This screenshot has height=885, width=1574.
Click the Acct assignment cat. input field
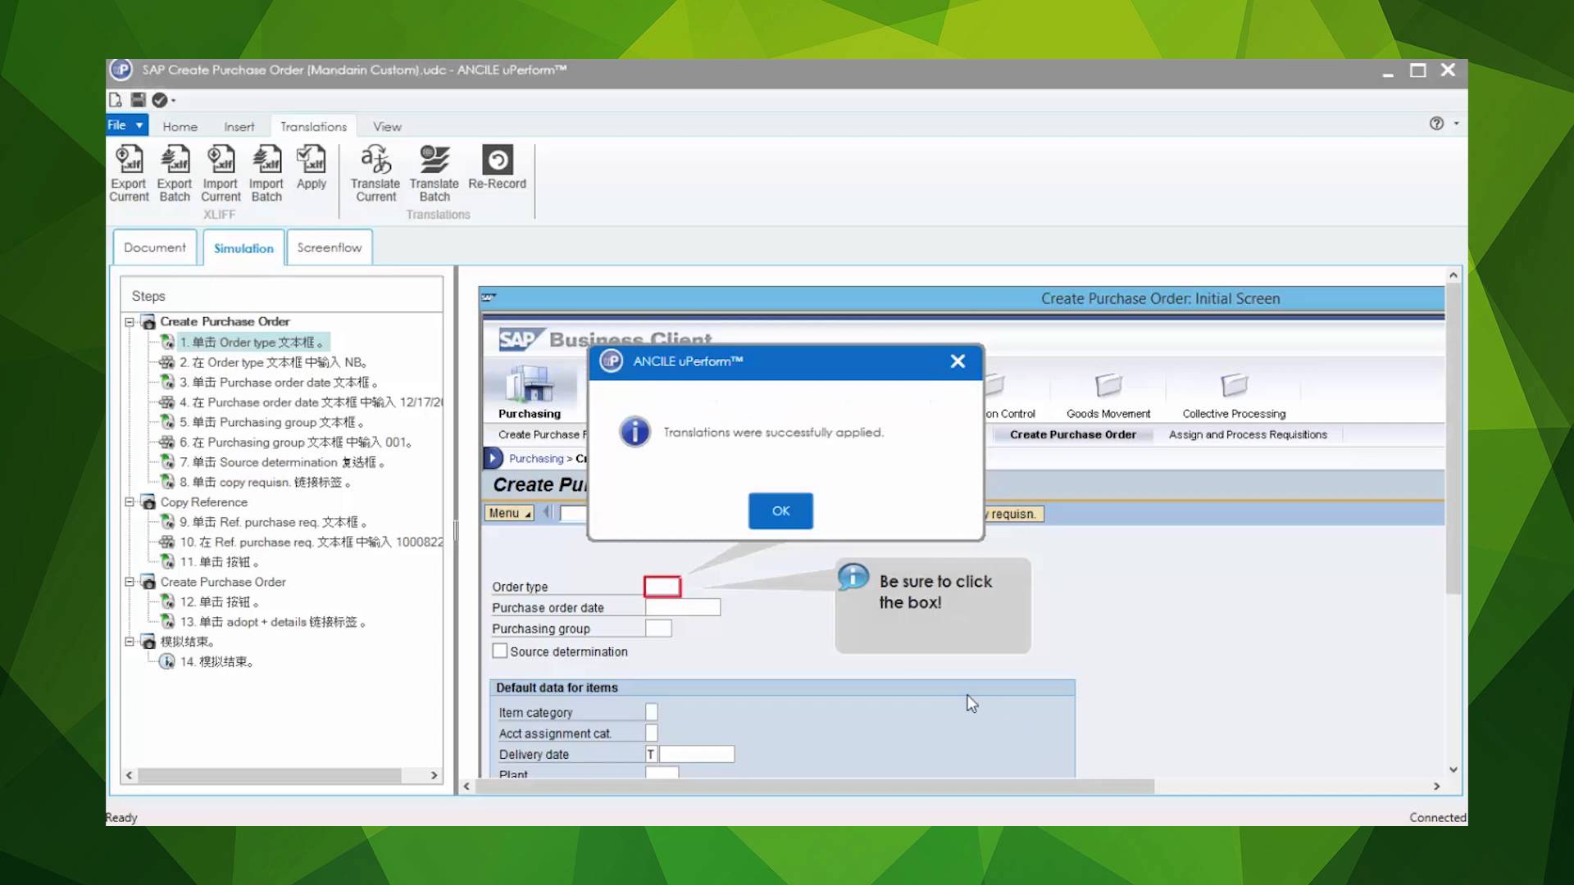click(652, 733)
